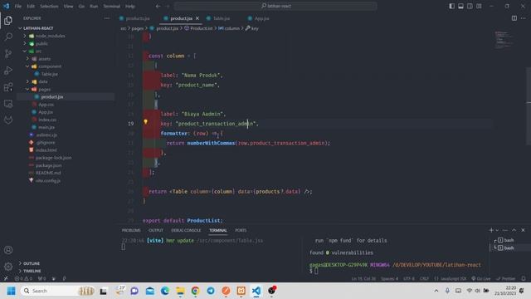Viewport: 531px width, 299px height.
Task: Open Telegram from the taskbar
Action: click(211, 291)
